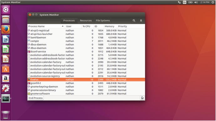This screenshot has width=216, height=121.
Task: Select the gconfd-2 process row
Action: (x=86, y=83)
